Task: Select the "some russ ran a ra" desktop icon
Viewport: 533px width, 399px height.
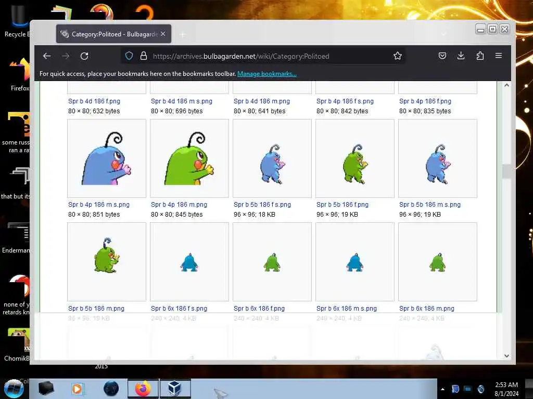Action: coord(16,132)
